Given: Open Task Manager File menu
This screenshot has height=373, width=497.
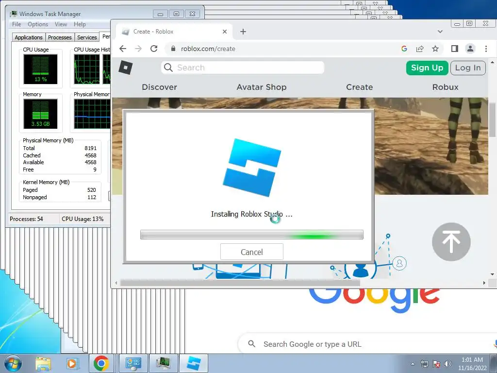Looking at the screenshot, I should [17, 24].
